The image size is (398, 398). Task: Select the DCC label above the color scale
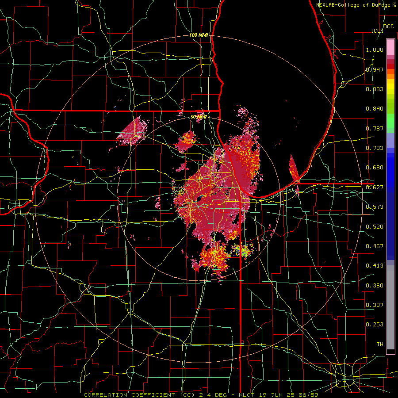[x=388, y=27]
